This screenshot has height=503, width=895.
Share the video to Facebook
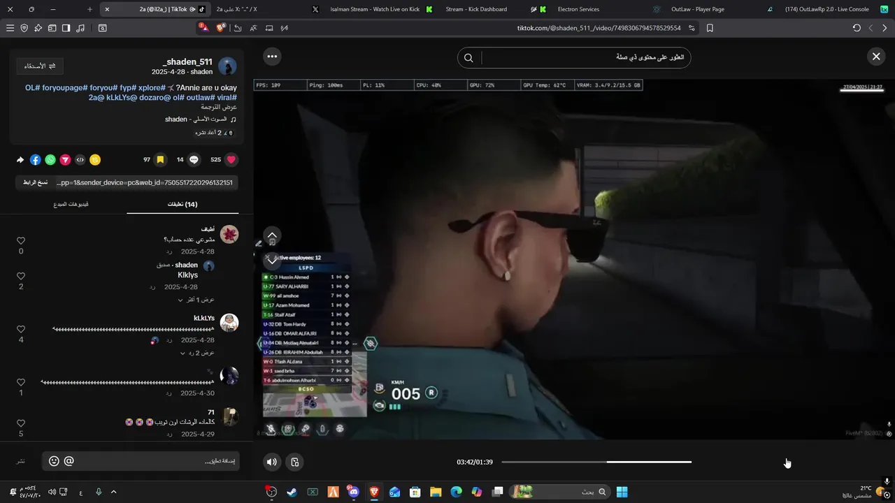coord(36,159)
